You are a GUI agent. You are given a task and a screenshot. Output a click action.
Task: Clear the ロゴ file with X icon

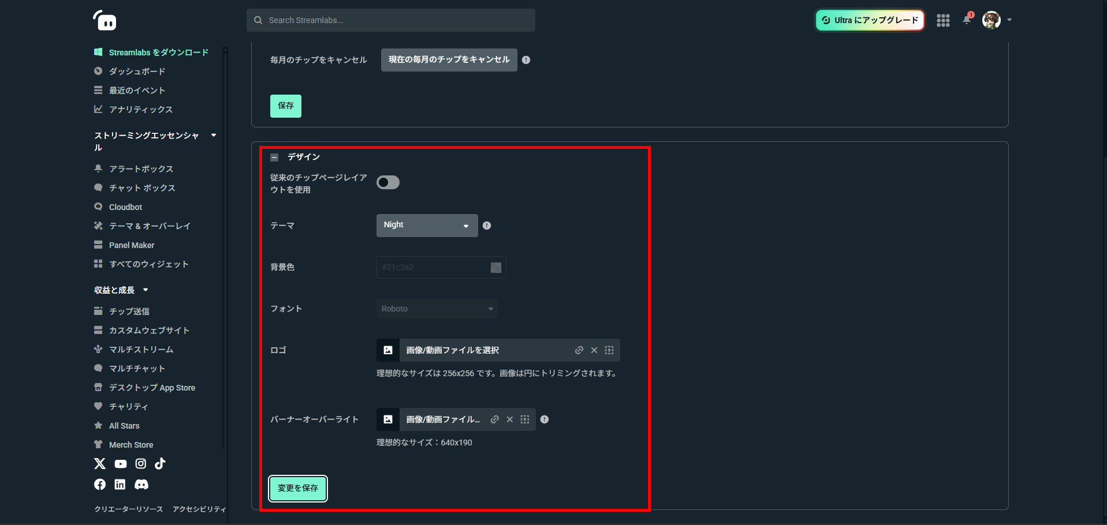point(594,350)
